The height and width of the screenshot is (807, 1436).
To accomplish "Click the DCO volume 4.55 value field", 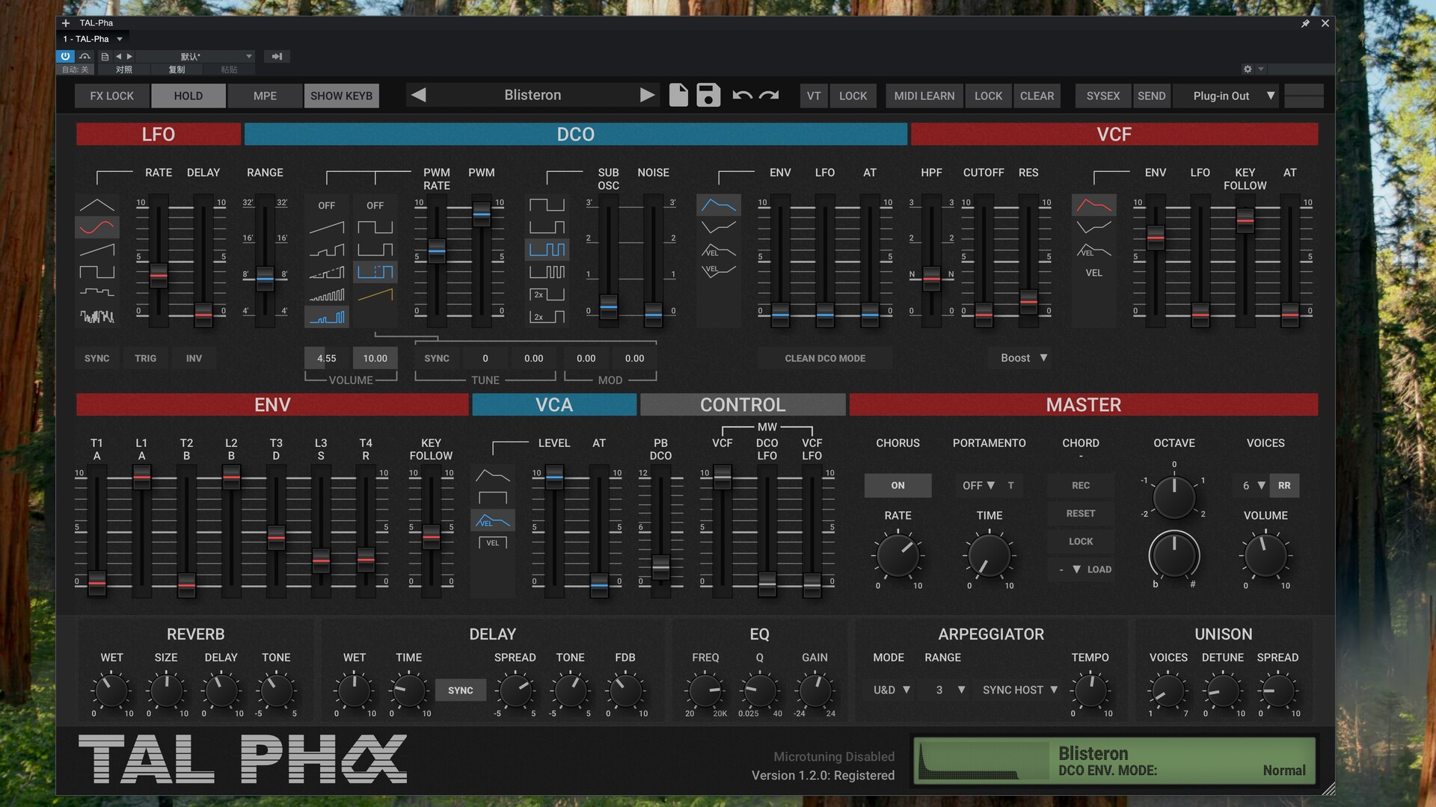I will pos(327,358).
